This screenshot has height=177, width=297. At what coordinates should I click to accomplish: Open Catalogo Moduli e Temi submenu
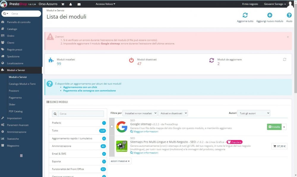point(22,84)
